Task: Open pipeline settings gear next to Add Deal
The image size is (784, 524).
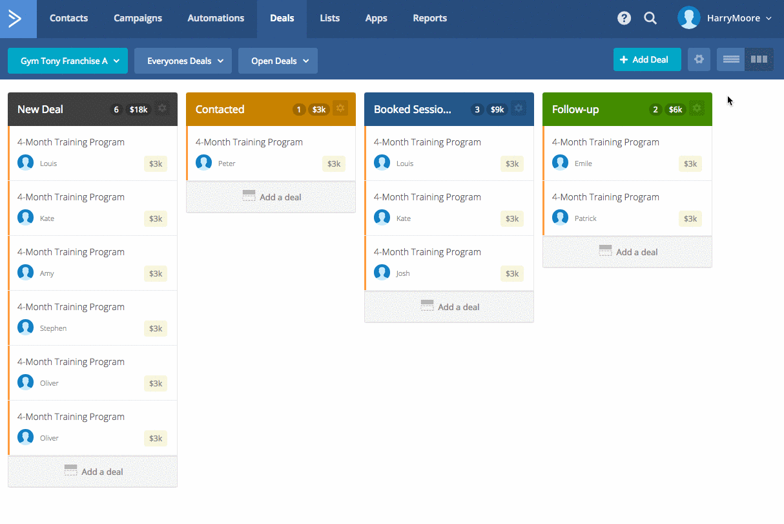Action: click(x=699, y=59)
